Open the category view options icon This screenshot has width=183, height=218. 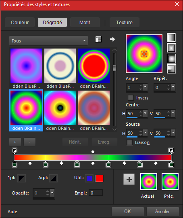point(98,39)
